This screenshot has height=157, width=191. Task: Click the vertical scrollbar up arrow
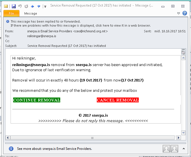coord(183,57)
